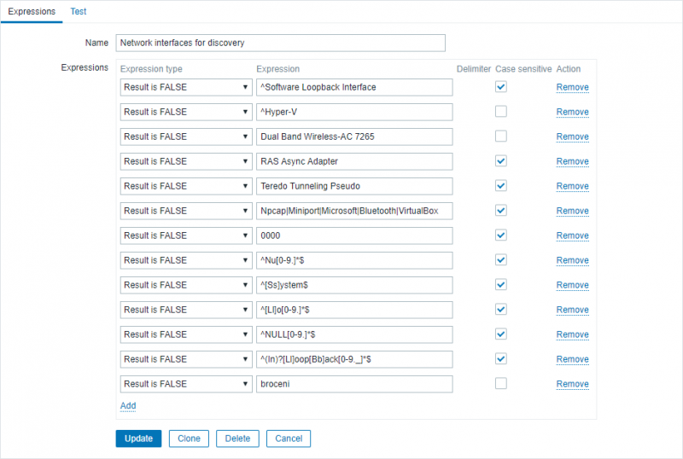Enable case sensitive for ^Hyper-V expression
Image resolution: width=683 pixels, height=459 pixels.
(x=501, y=112)
